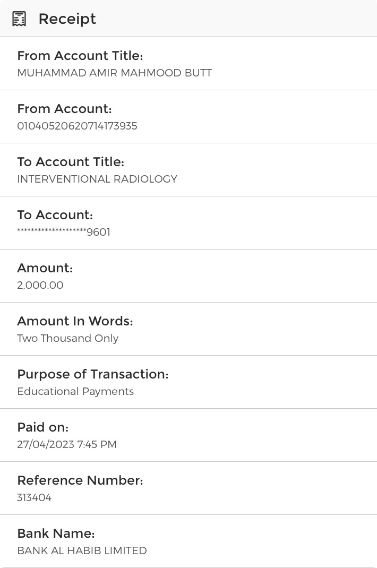Click the Receipt header title
377x568 pixels.
click(67, 19)
